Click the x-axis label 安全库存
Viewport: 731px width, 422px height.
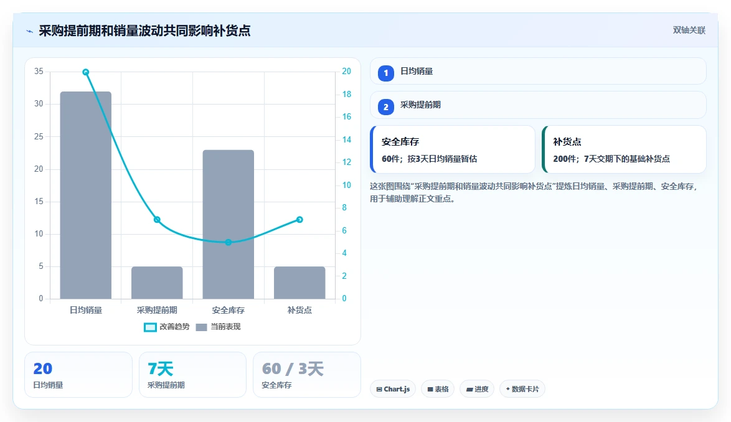tap(229, 310)
